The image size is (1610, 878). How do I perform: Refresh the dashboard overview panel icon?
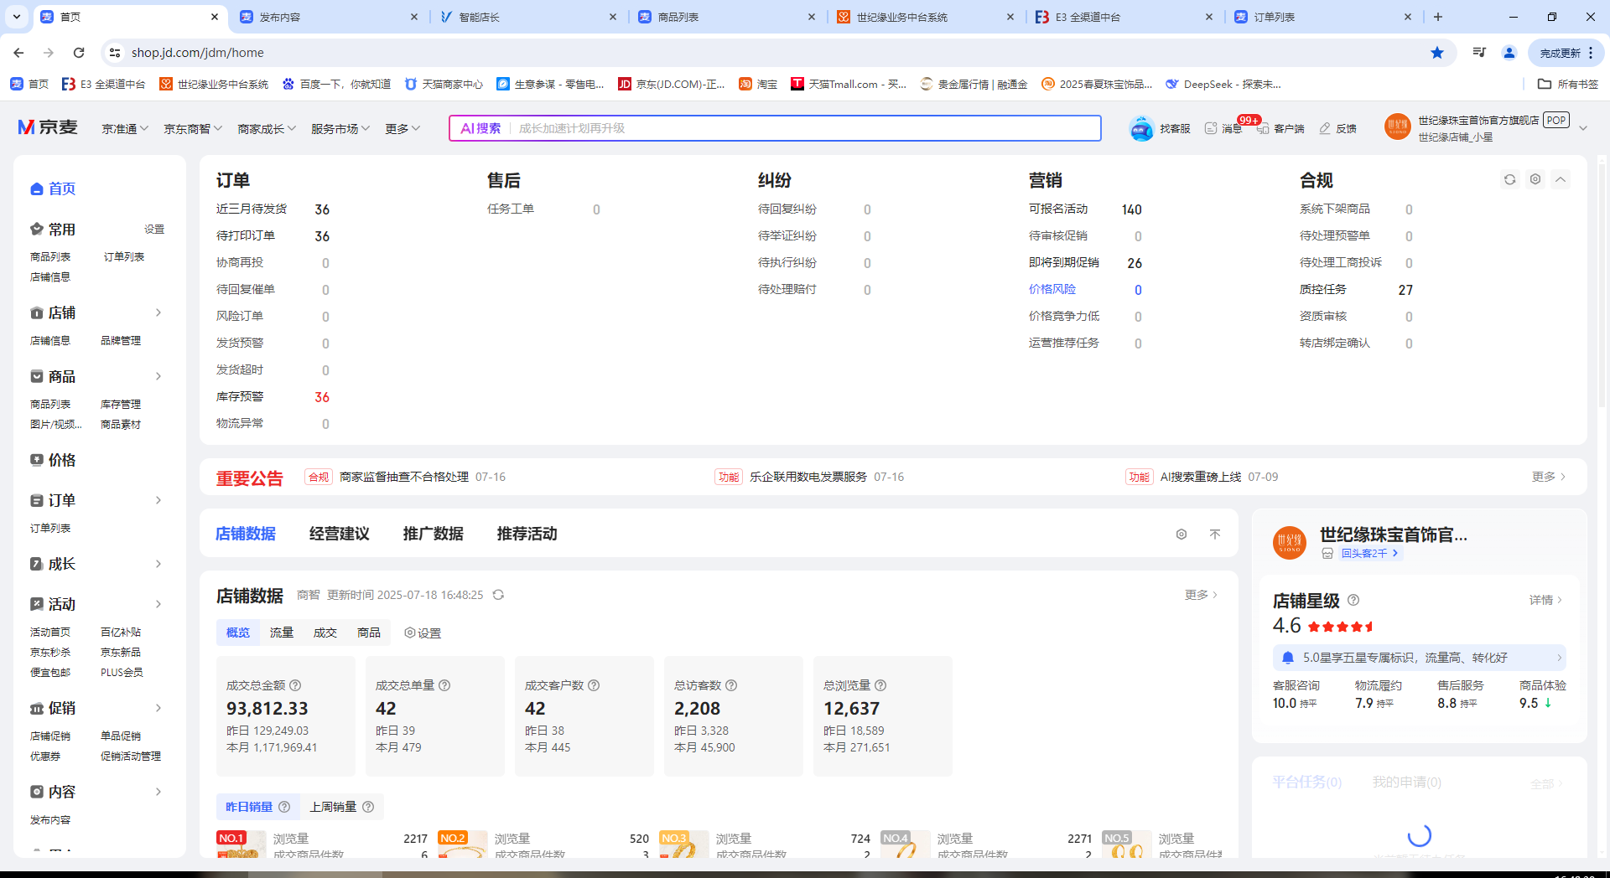[1509, 179]
